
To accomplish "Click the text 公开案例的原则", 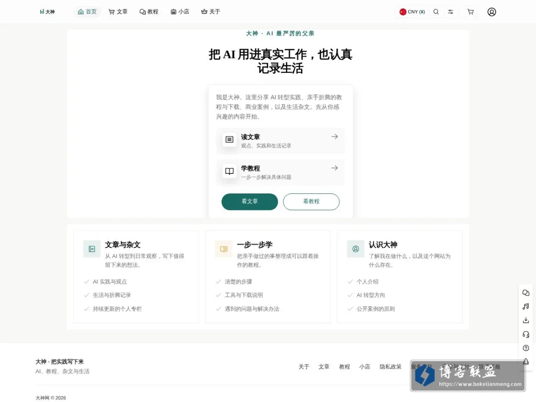I will (x=376, y=309).
